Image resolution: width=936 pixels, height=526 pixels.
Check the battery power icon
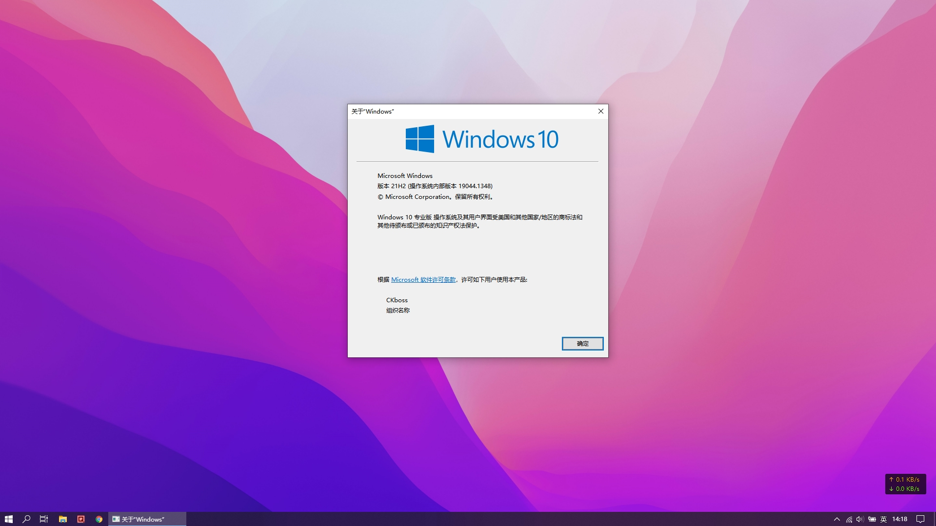pyautogui.click(x=872, y=519)
